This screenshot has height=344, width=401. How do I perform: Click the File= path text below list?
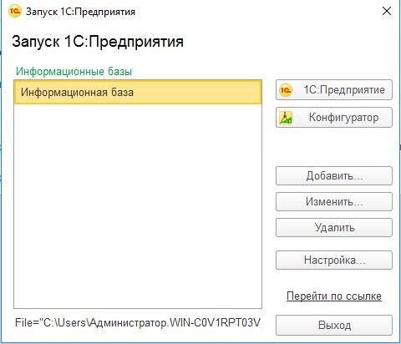point(138,322)
